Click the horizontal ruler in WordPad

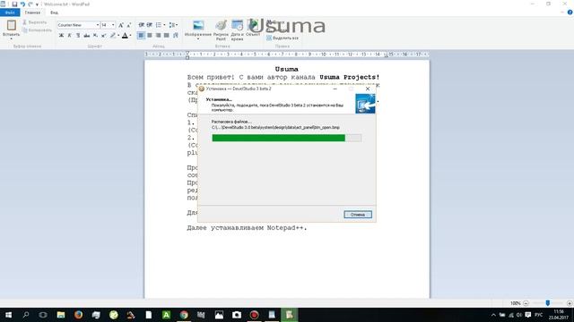point(287,54)
